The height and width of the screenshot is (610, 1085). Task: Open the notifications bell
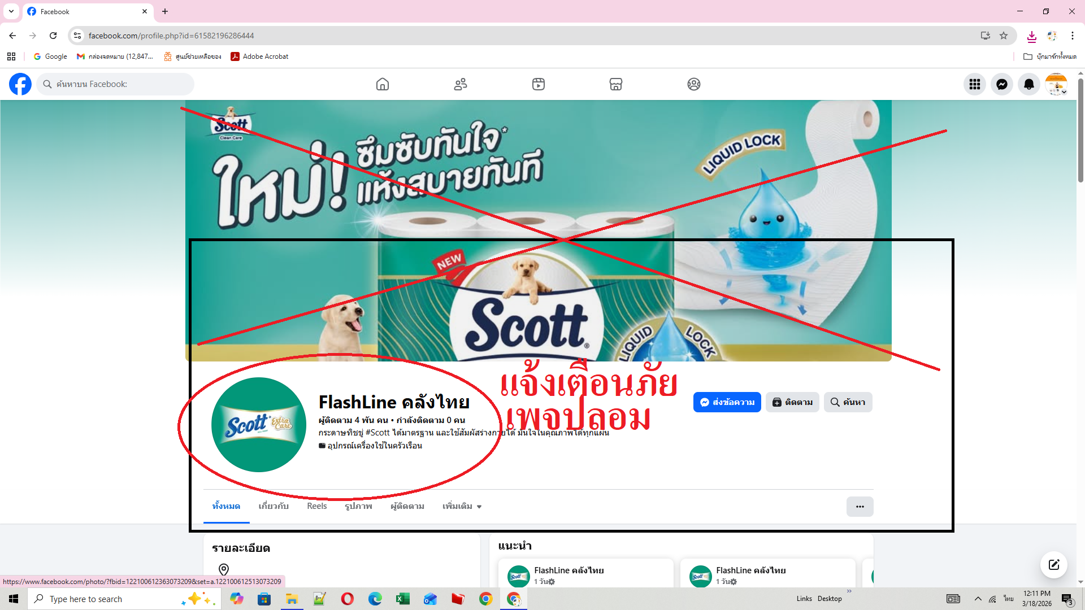pos(1028,84)
